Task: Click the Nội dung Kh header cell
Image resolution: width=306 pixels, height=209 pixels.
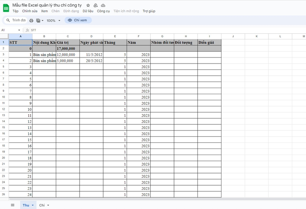Action: 44,42
